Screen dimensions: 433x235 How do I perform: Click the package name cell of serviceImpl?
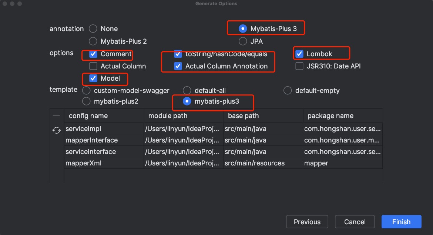[x=343, y=129]
